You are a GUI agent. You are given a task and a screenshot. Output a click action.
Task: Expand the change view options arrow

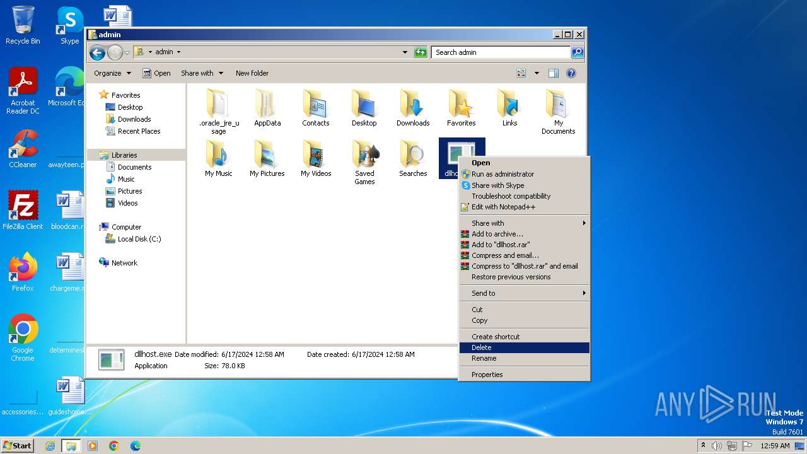coord(537,73)
